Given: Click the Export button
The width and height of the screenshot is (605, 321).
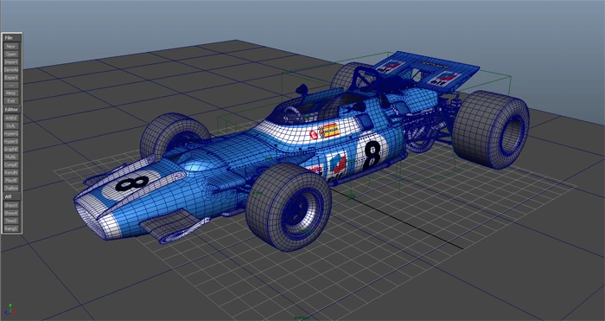Looking at the screenshot, I should [11, 78].
